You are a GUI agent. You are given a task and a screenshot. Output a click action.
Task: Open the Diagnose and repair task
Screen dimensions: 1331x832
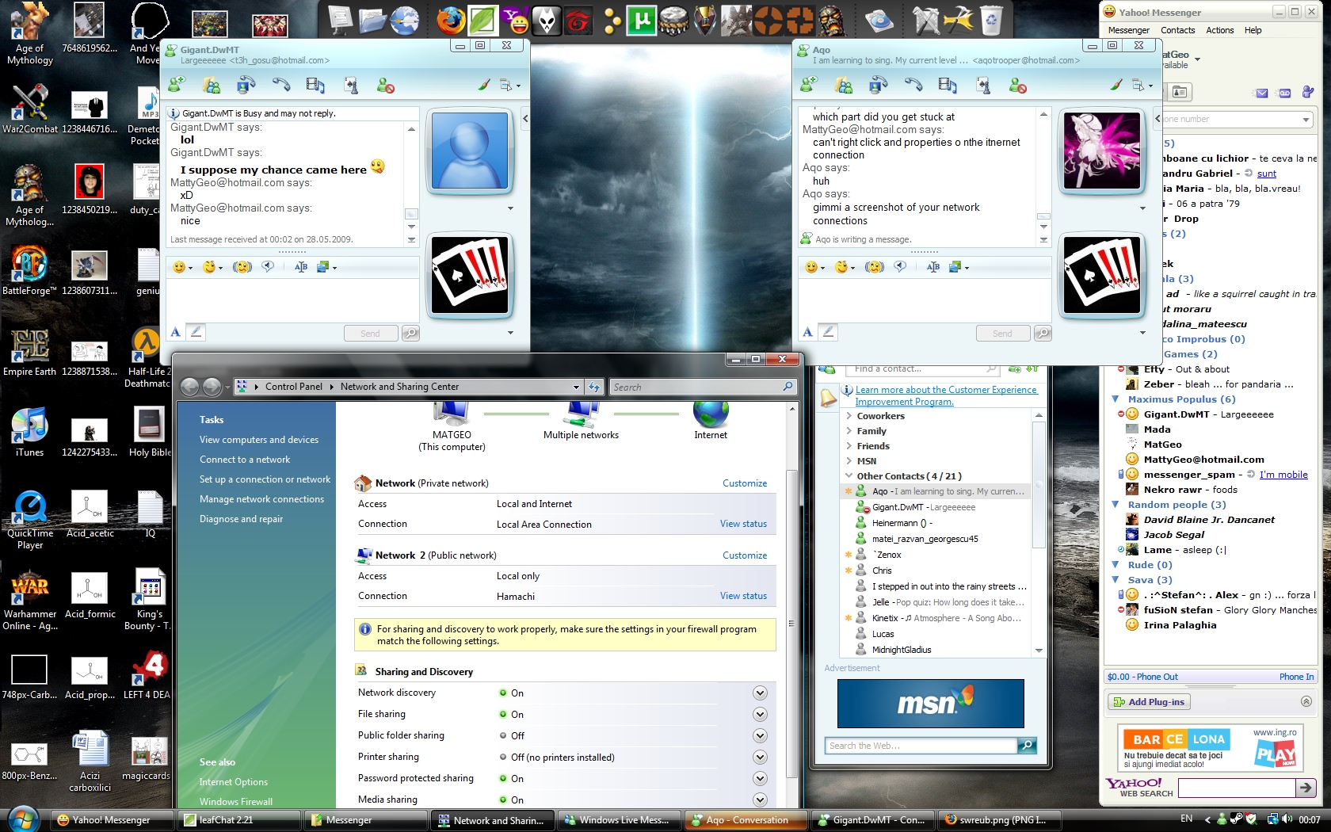click(x=241, y=519)
